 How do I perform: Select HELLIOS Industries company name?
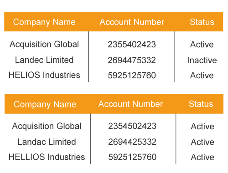[47, 157]
